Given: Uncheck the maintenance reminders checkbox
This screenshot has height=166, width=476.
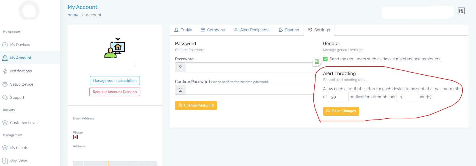Looking at the screenshot, I should pyautogui.click(x=325, y=59).
